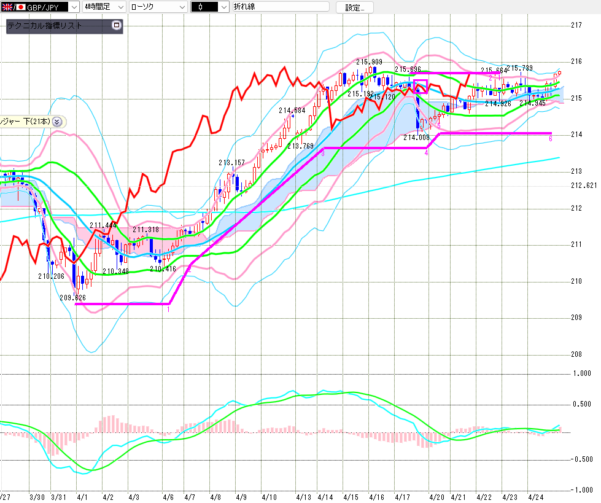Click the 4/14 date on the time axis
Viewport: 601px width, 503px height.
[x=325, y=496]
